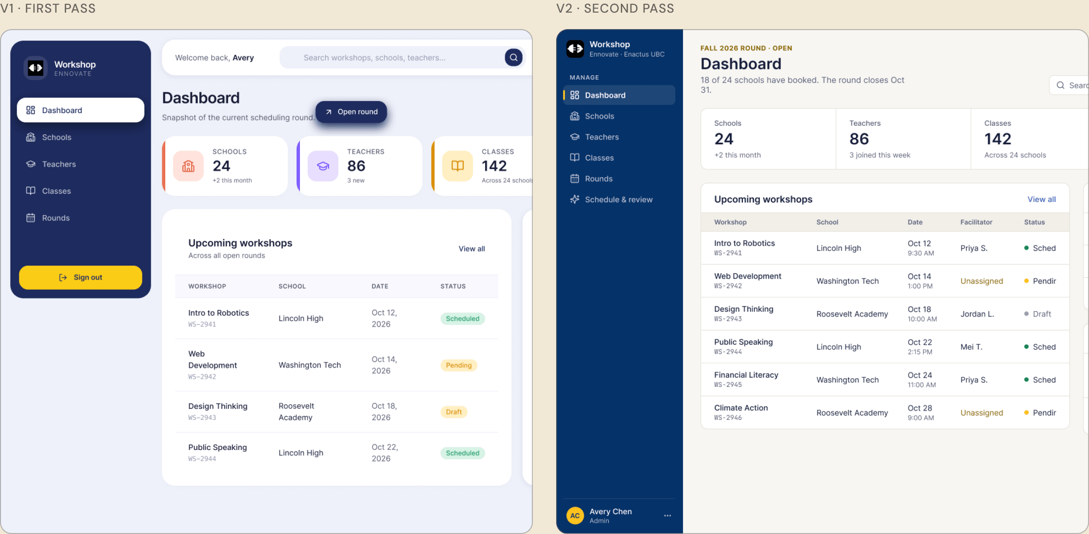This screenshot has width=1089, height=534.
Task: Click the Rounds calendar icon in V1 sidebar
Action: click(31, 218)
